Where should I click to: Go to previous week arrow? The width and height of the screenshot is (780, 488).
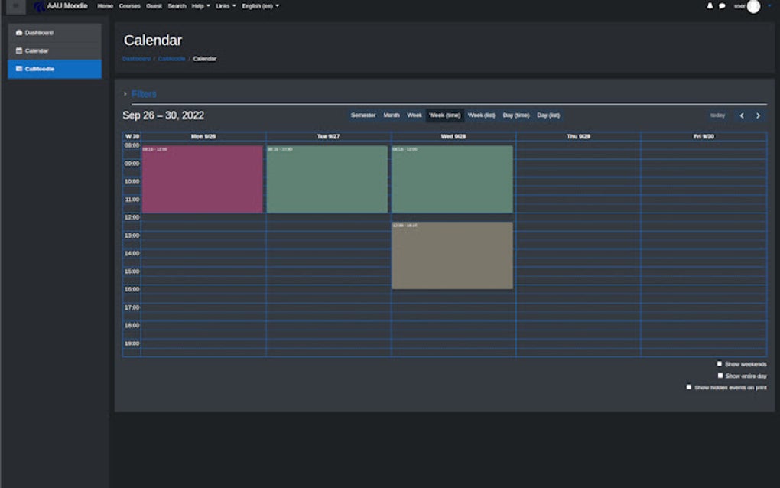pyautogui.click(x=742, y=115)
